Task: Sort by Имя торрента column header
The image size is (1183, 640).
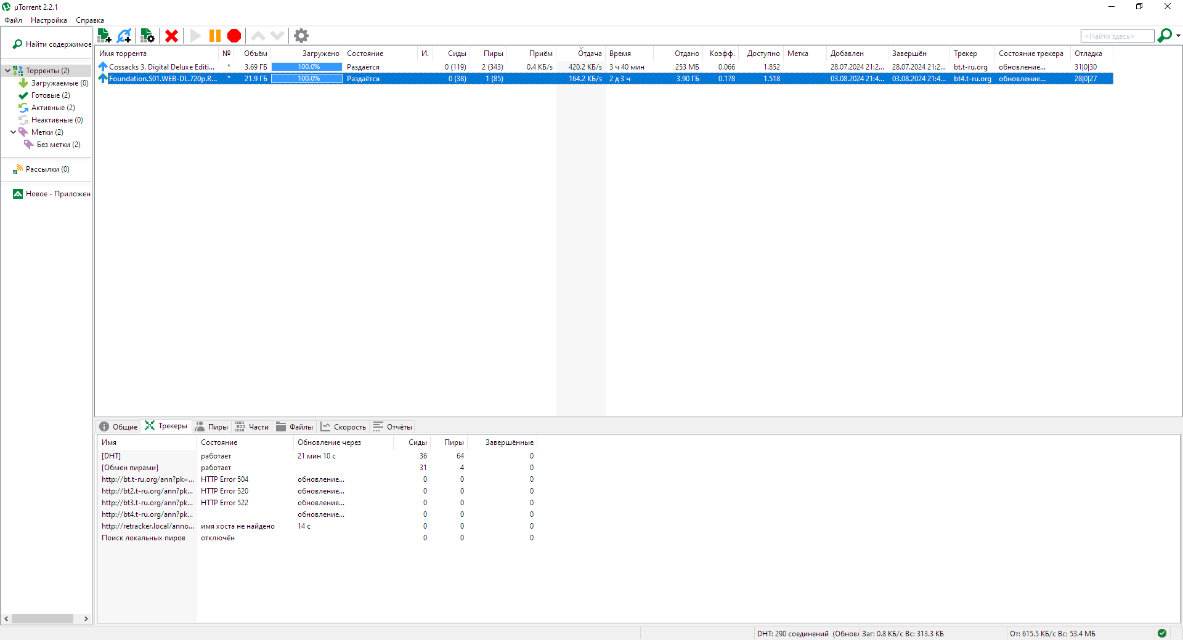Action: 157,54
